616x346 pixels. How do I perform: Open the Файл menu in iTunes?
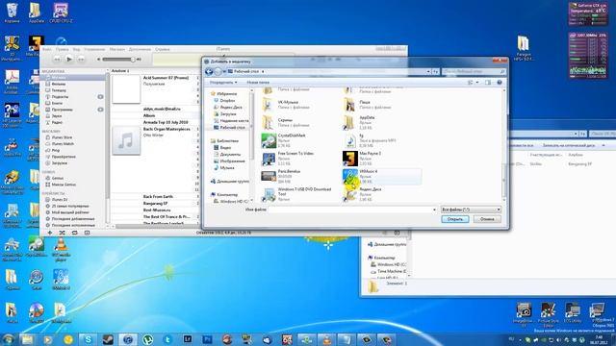point(47,49)
